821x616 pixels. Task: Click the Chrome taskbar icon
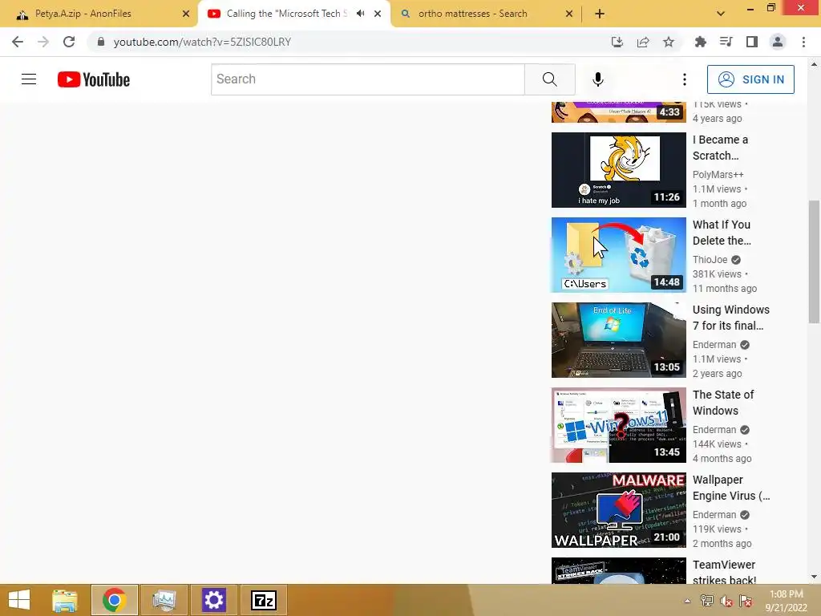(114, 600)
